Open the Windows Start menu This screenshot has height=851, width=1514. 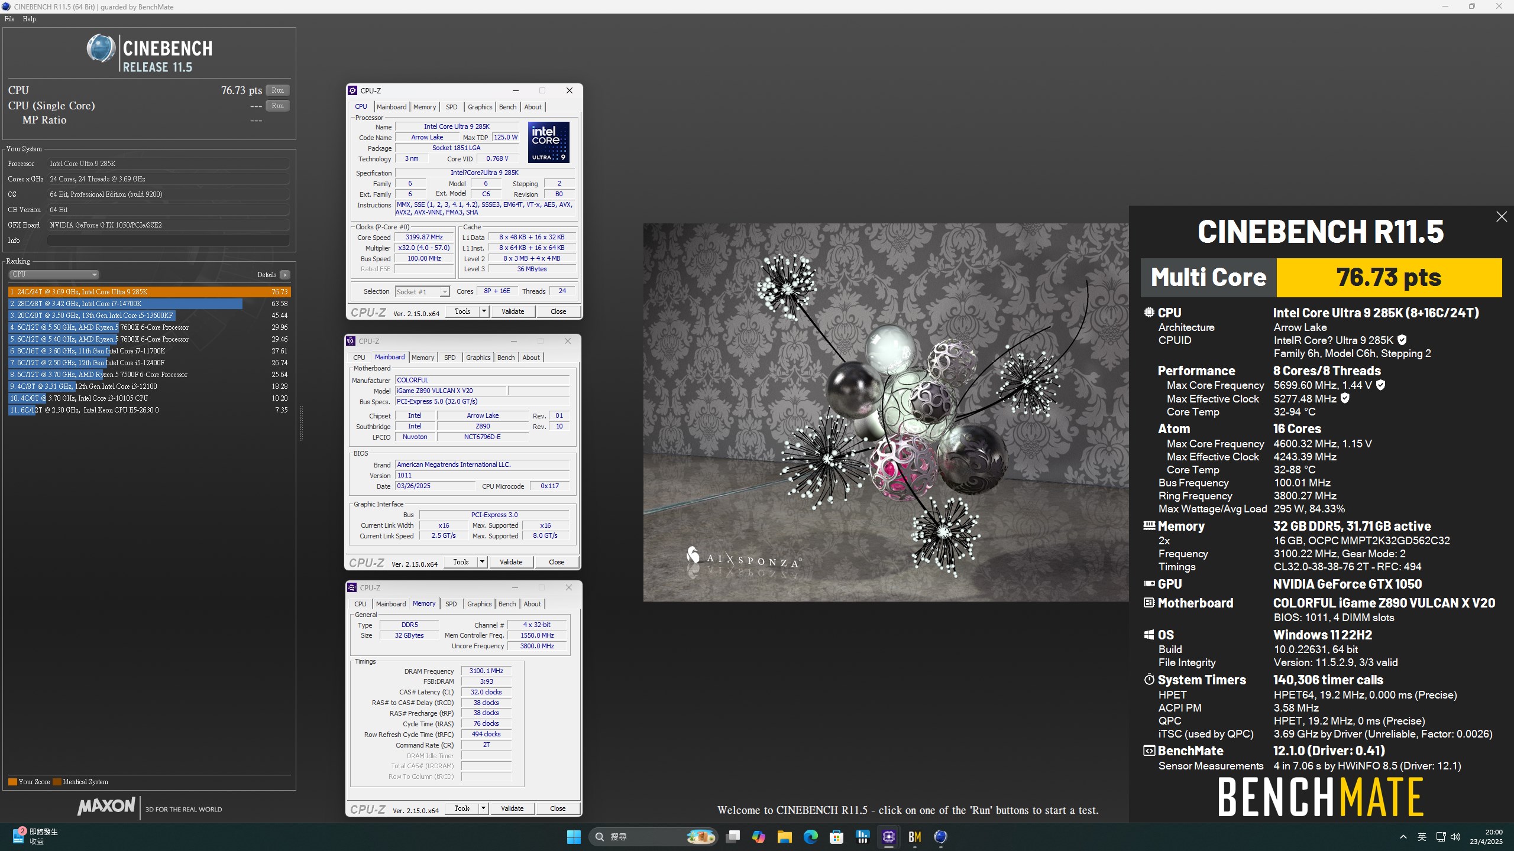(574, 837)
